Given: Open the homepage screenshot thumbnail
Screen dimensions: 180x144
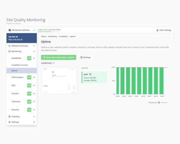Looking at the screenshot, I should pyautogui.click(x=59, y=81).
